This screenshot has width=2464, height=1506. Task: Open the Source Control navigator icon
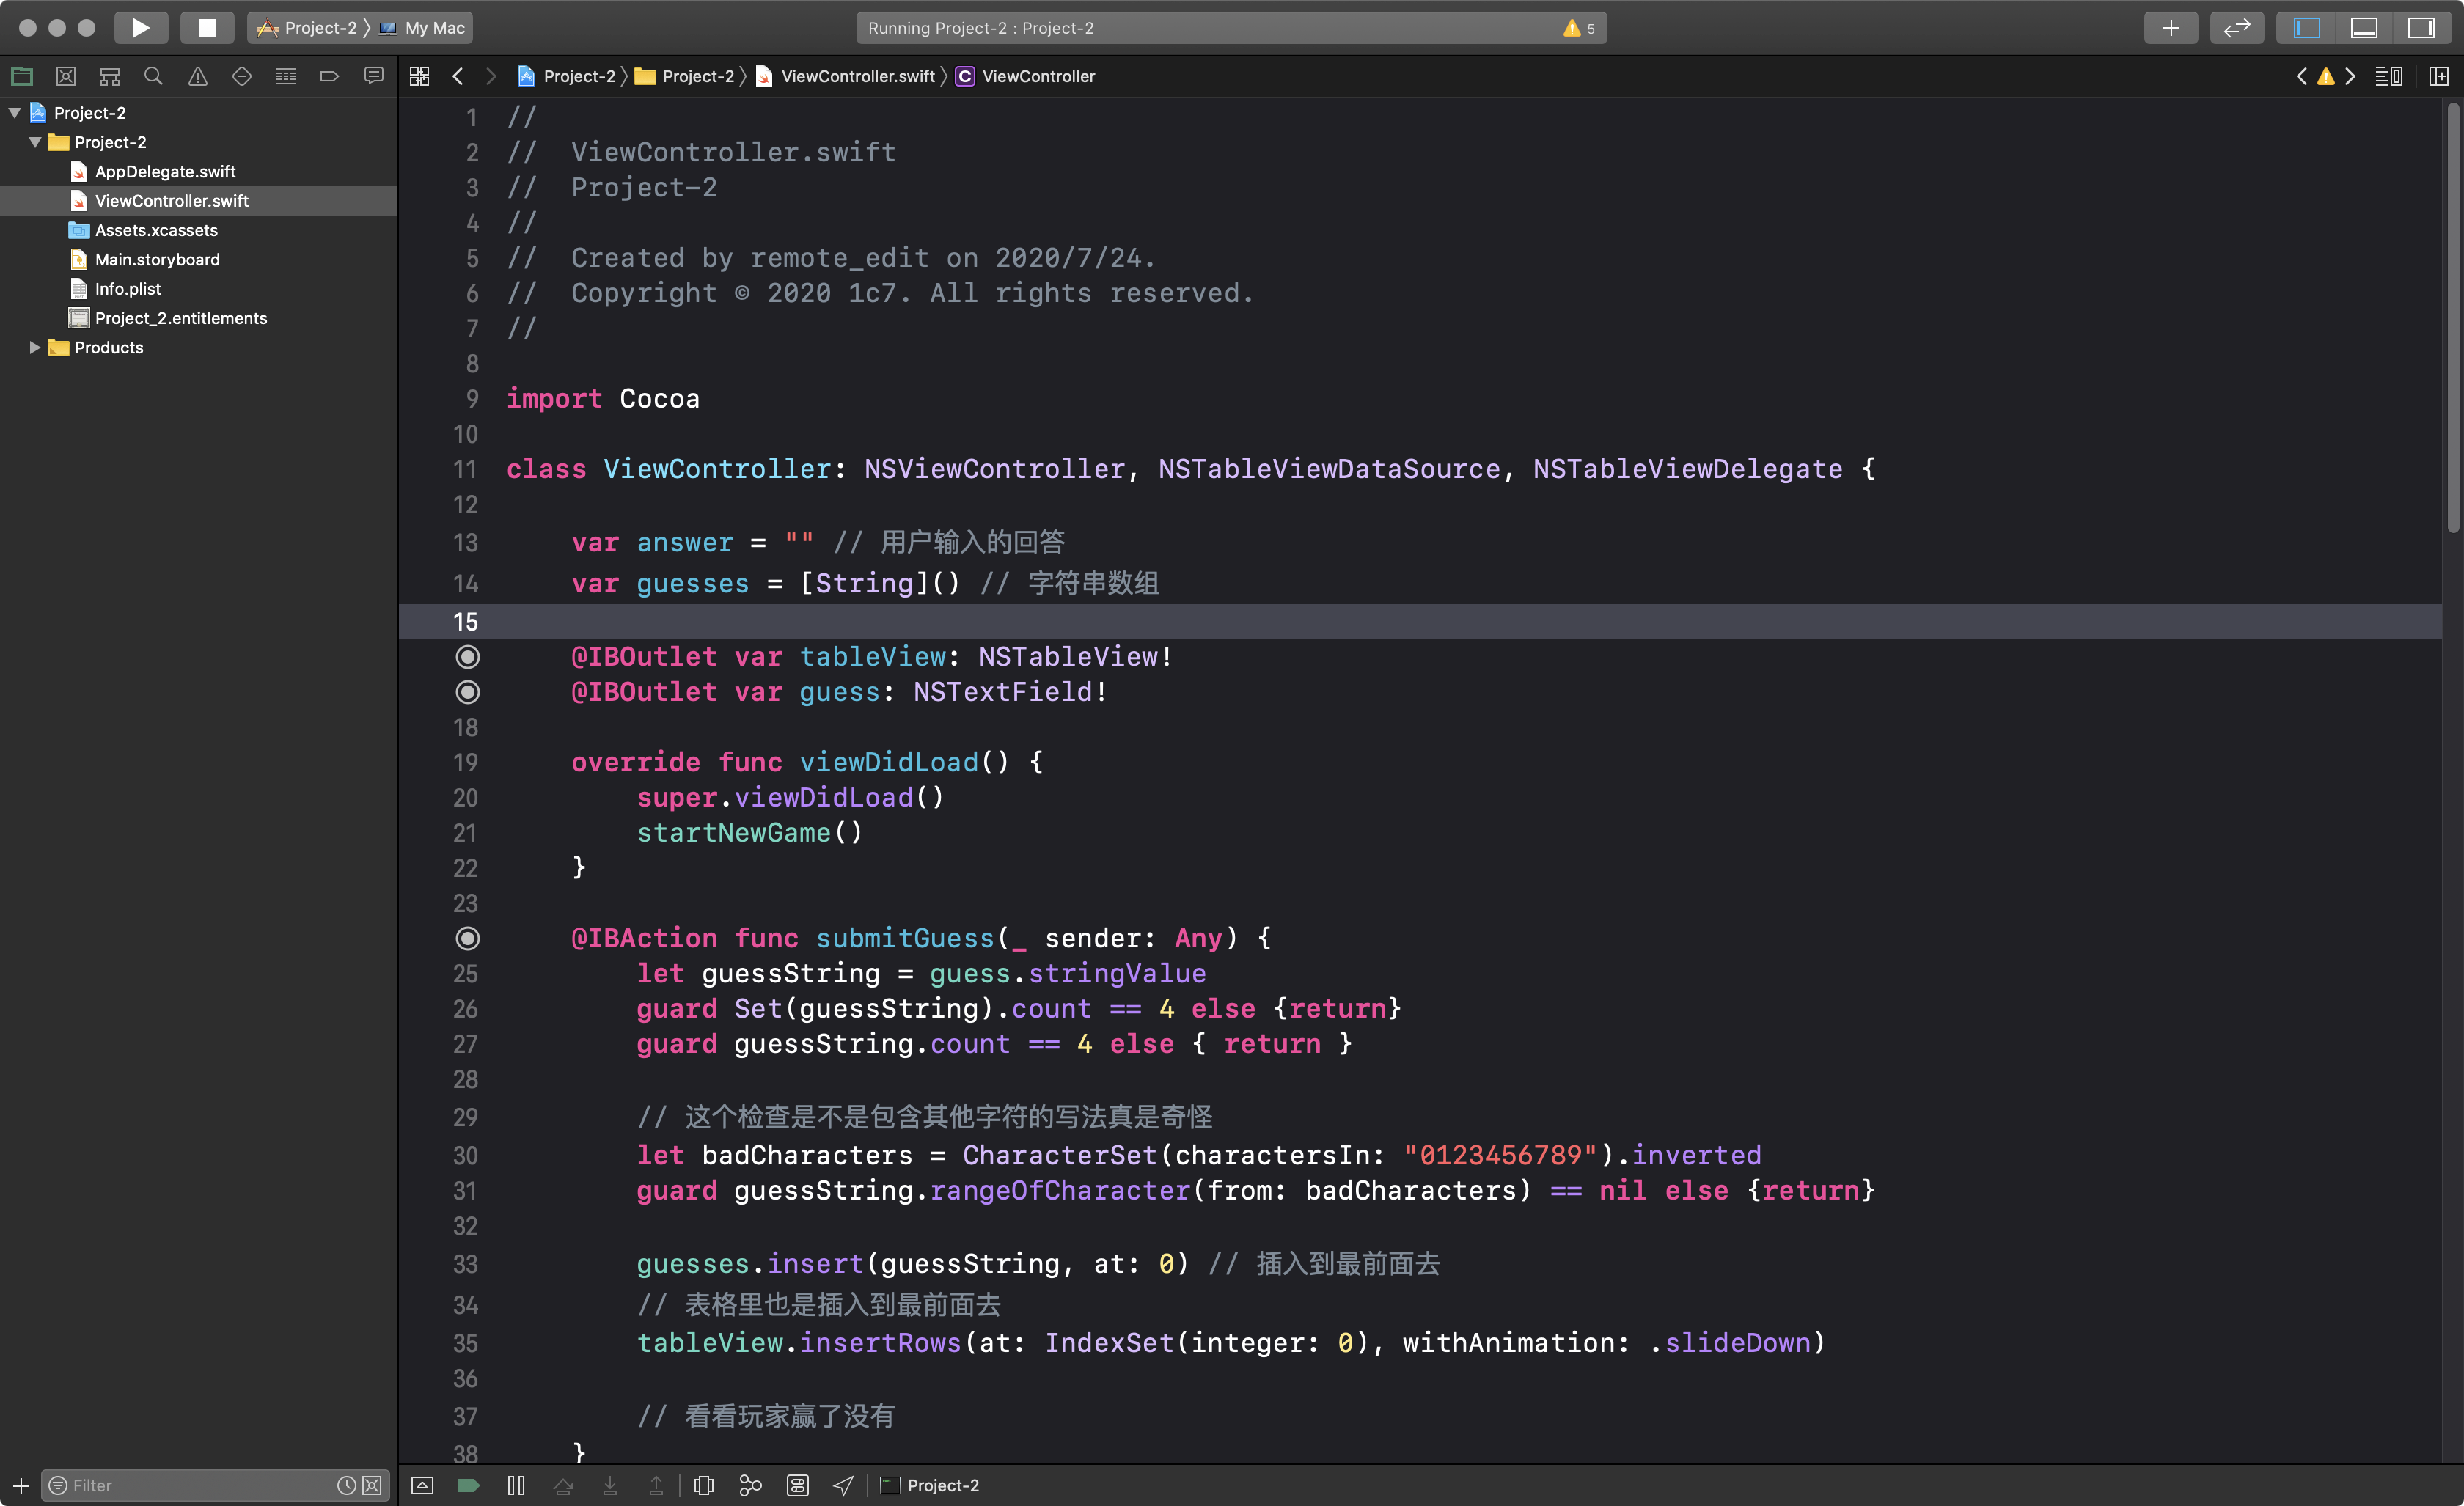[x=66, y=76]
